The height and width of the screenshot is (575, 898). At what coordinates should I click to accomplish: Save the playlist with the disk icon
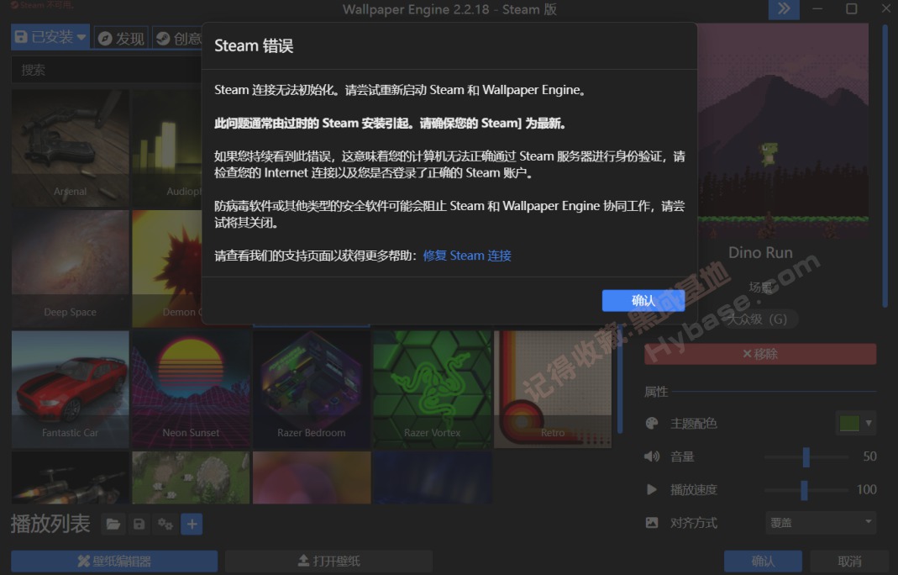pyautogui.click(x=139, y=524)
